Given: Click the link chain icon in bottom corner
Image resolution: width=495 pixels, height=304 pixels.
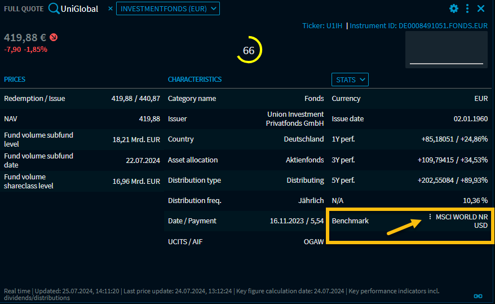Looking at the screenshot, I should 478,296.
